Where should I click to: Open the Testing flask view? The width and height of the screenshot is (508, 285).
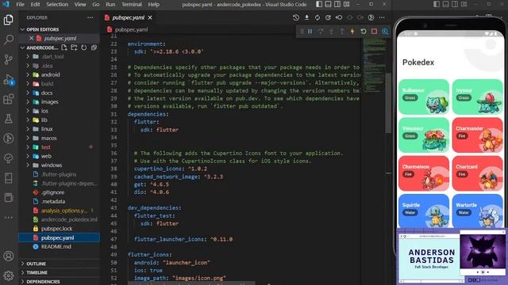point(9,119)
